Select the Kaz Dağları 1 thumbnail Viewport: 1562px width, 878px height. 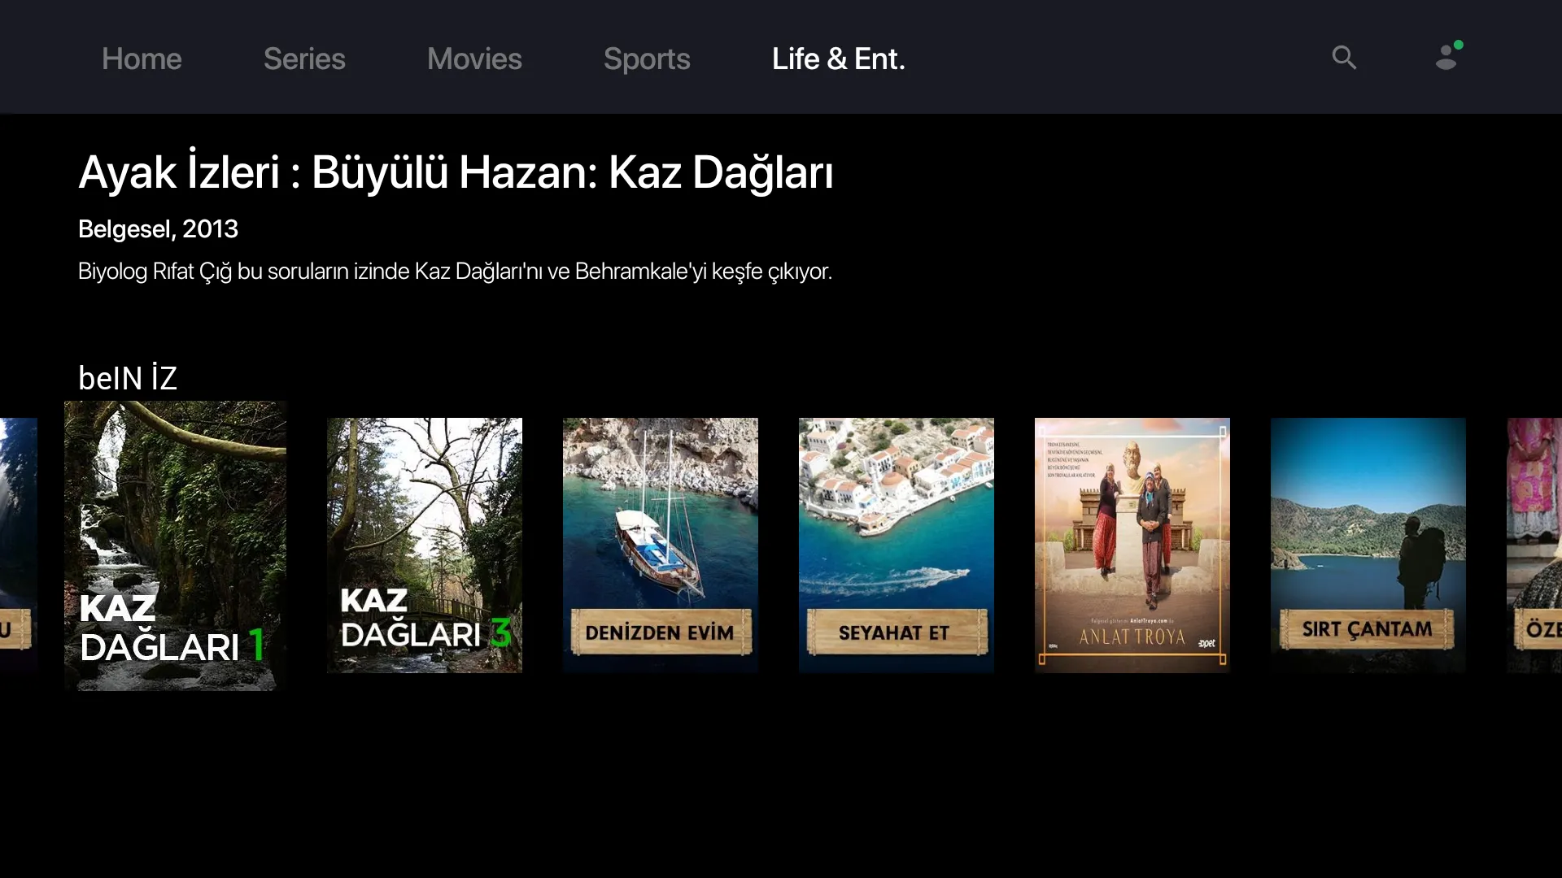point(176,545)
